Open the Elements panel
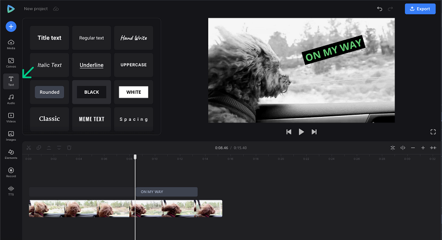Image resolution: width=442 pixels, height=240 pixels. point(11,154)
